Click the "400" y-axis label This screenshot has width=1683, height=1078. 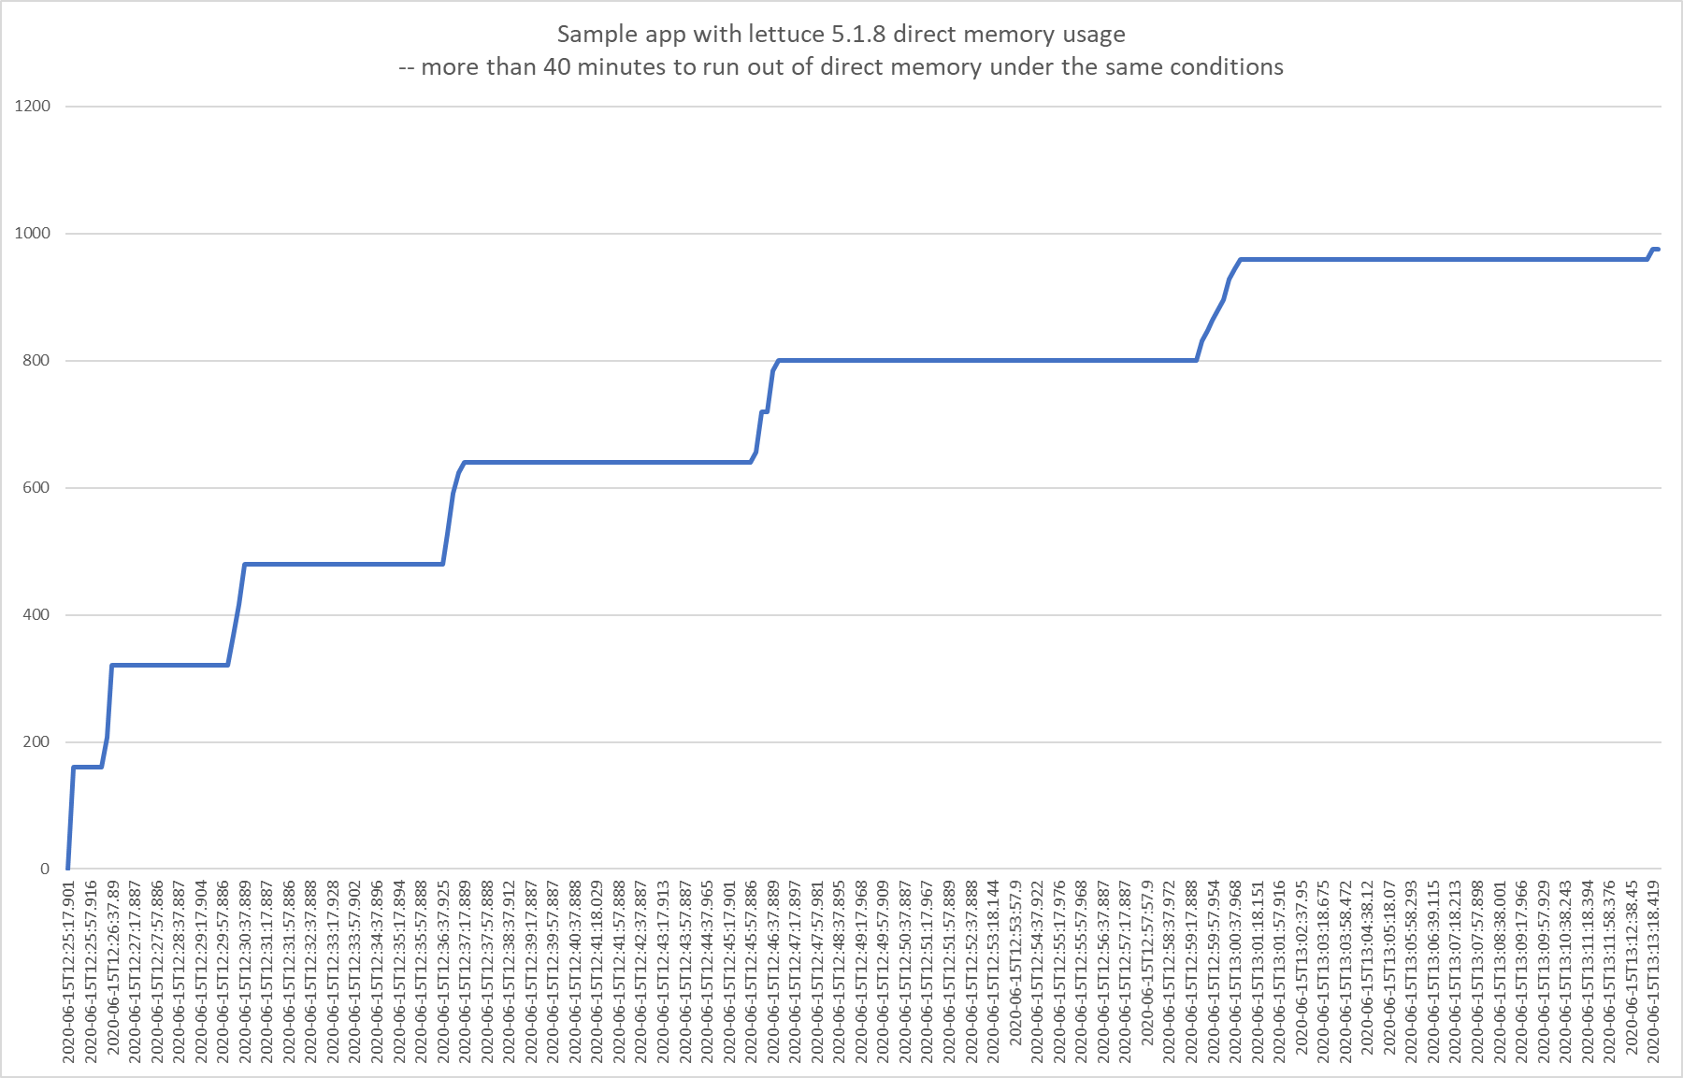coord(36,615)
